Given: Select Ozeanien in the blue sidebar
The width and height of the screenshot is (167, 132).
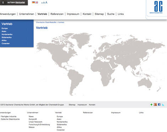Looking at the screenshot, I should point(6,44).
